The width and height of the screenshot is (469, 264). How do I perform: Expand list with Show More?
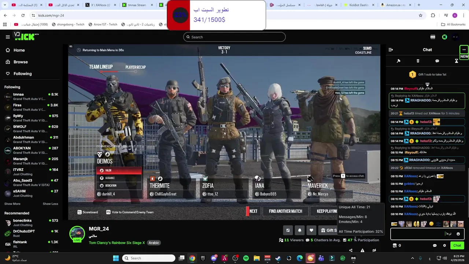12,204
